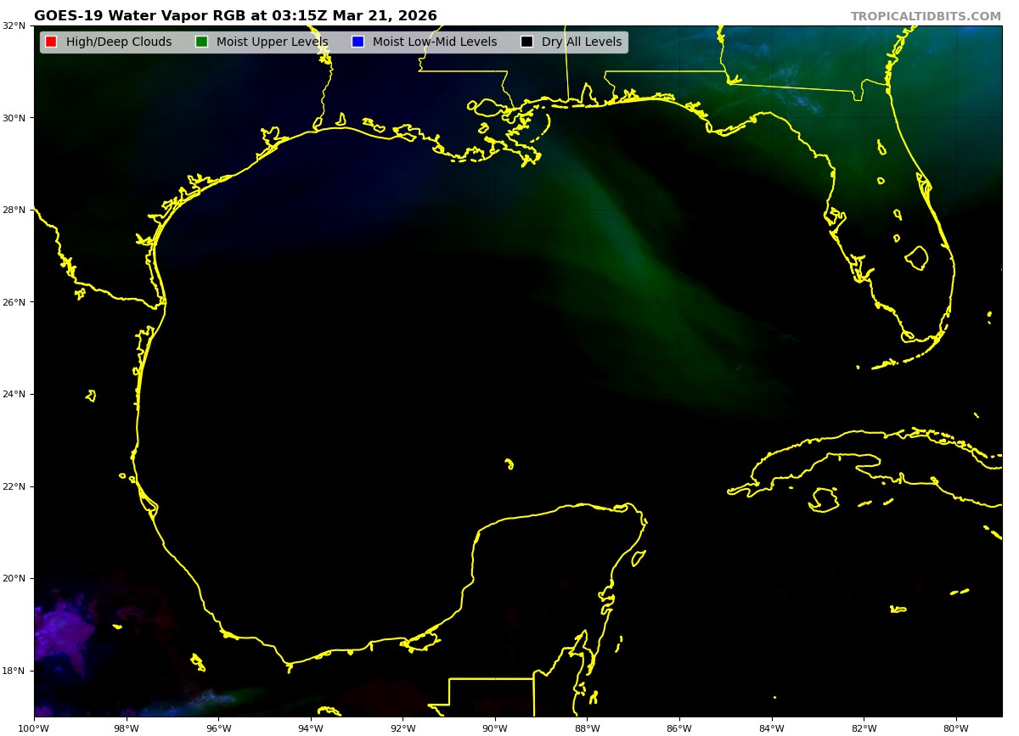Screen dimensions: 1019x736
Task: Click the 90°W longitude axis label
Action: click(x=495, y=728)
